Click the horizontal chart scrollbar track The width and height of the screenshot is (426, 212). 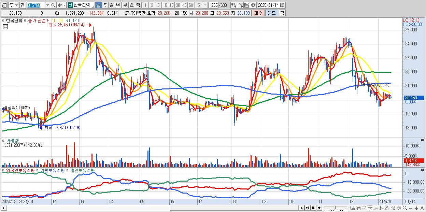pos(150,208)
